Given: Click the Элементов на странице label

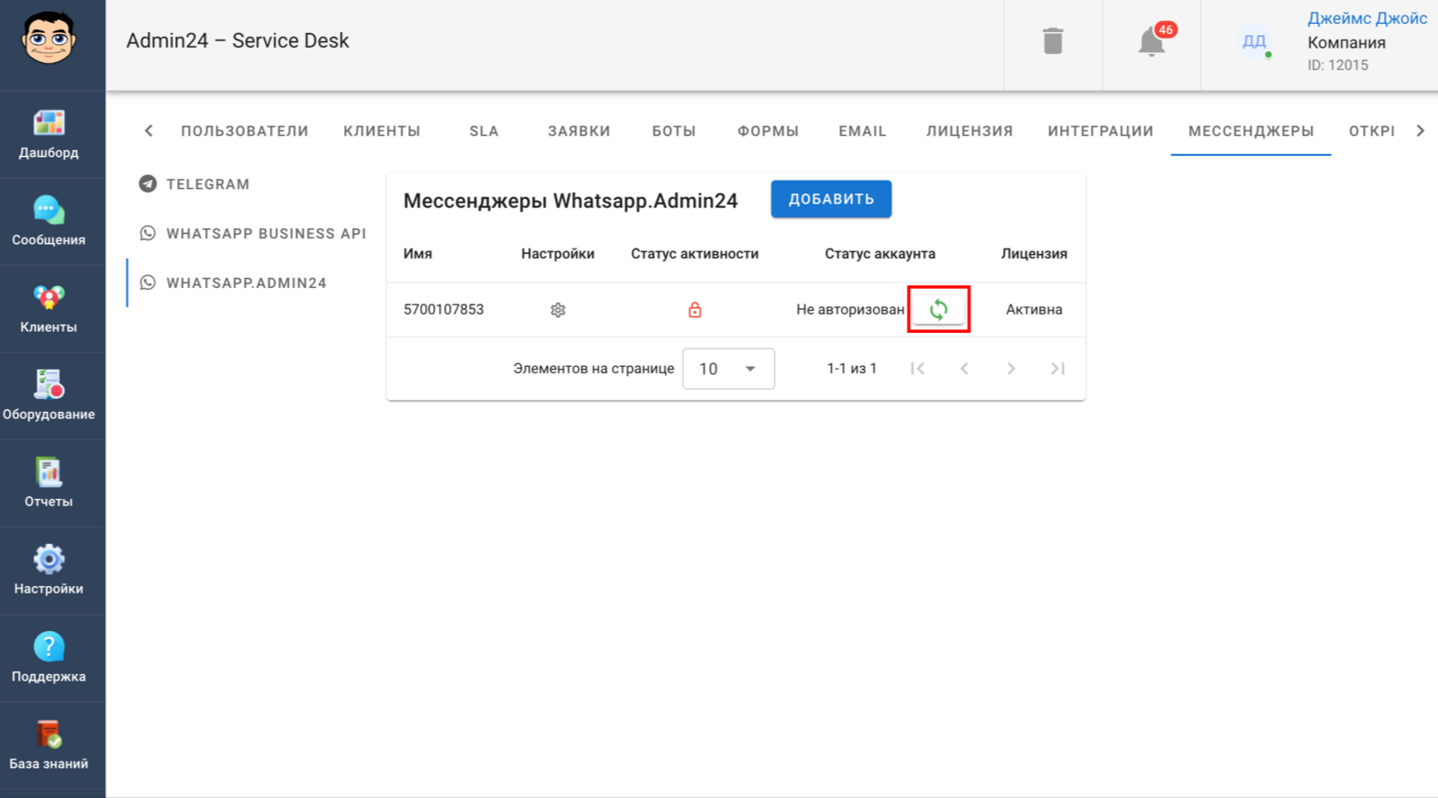Looking at the screenshot, I should click(593, 369).
